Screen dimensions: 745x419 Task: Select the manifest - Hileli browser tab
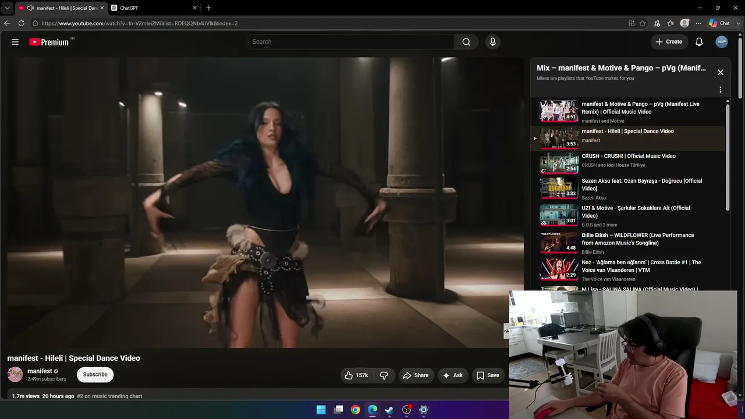61,8
